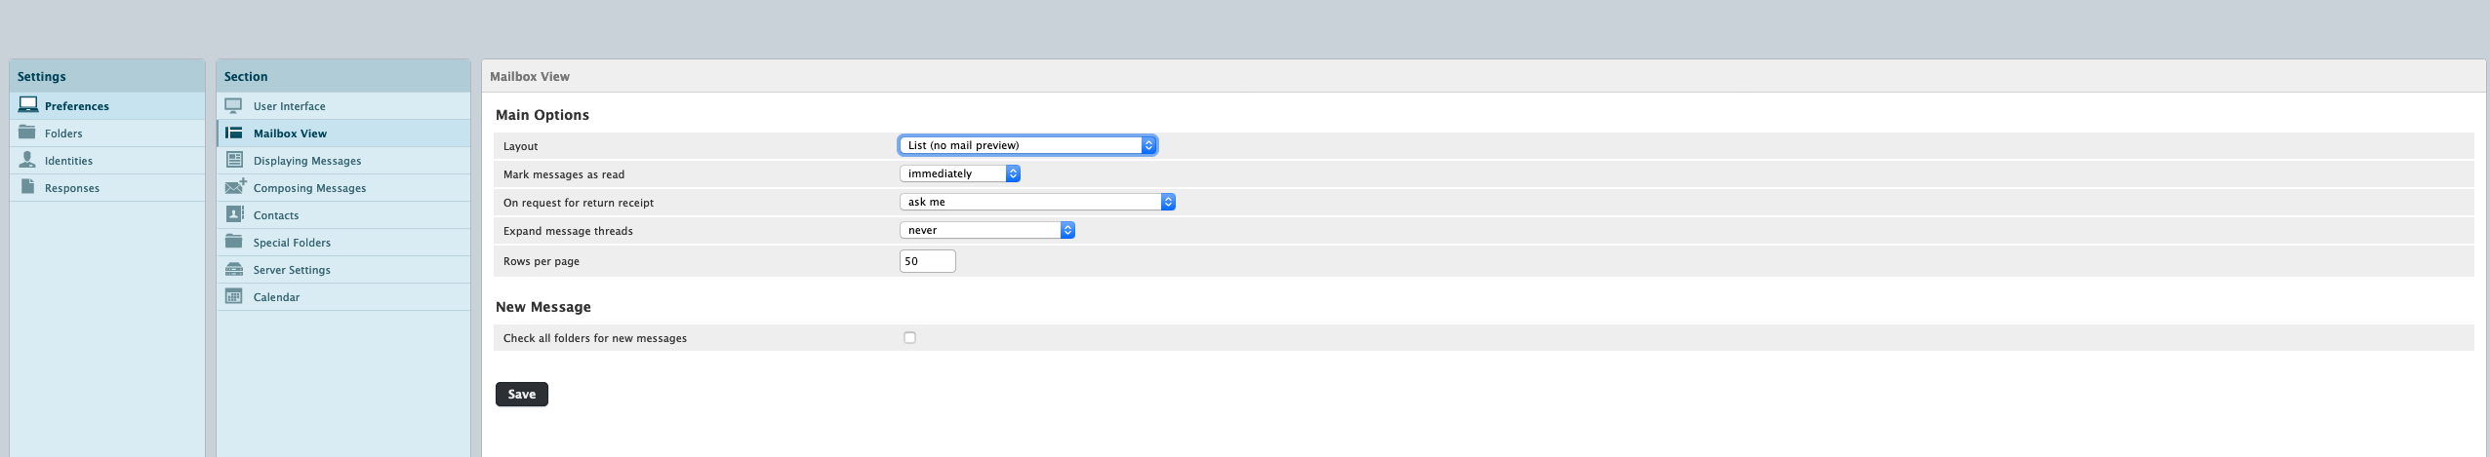Click the Calendar icon in Section list

(x=234, y=296)
